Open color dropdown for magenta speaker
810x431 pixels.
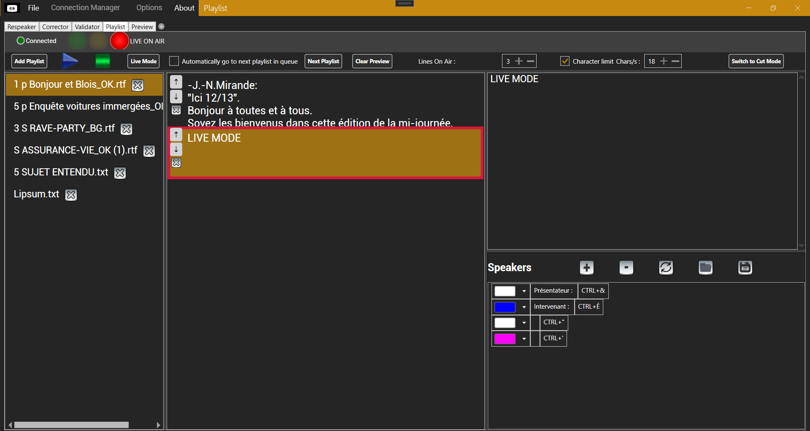click(x=524, y=339)
